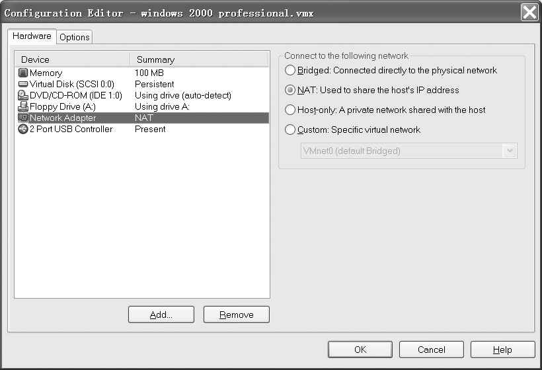Switch to the Options tab

point(74,38)
